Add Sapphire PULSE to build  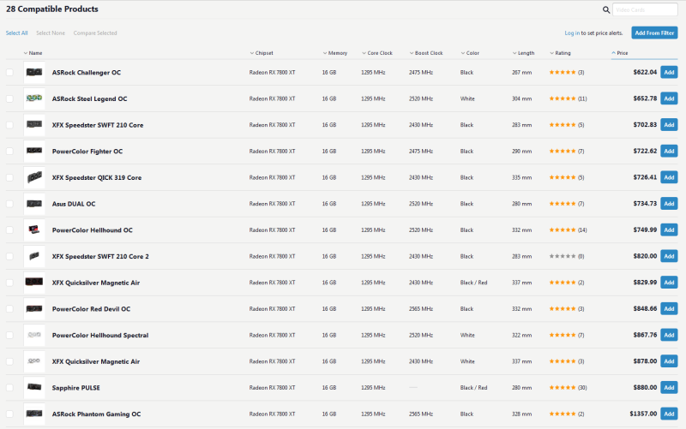[669, 388]
